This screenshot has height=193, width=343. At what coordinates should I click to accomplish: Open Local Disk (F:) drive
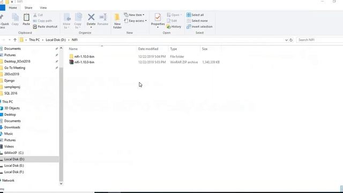tap(14, 172)
